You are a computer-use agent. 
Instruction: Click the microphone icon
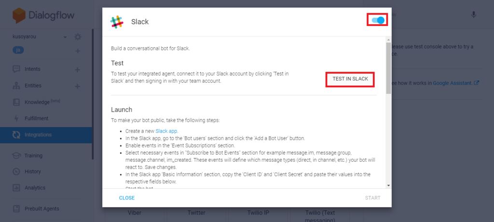[x=473, y=15]
